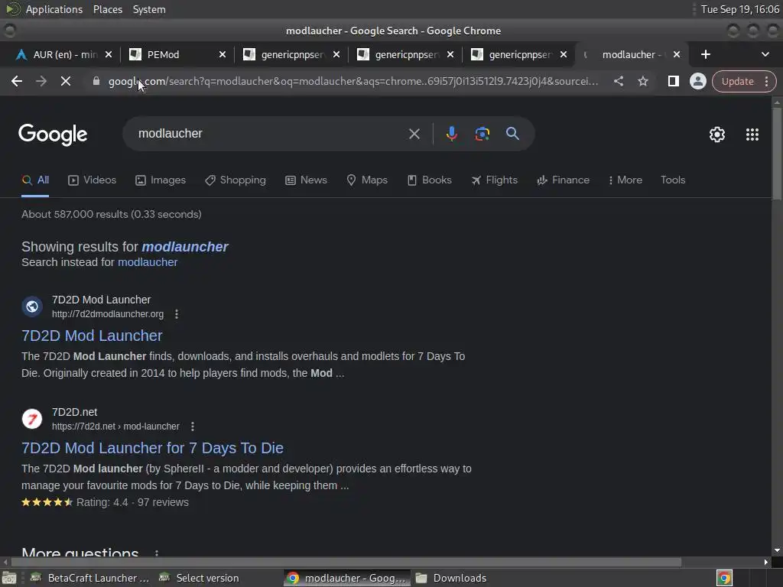
Task: Click the forward navigation arrow
Action: tap(41, 81)
